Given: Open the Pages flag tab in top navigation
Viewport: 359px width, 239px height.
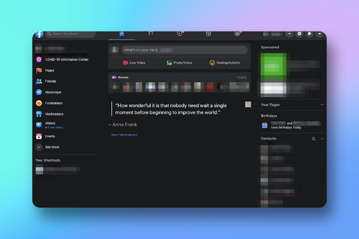Looking at the screenshot, I should click(x=150, y=34).
